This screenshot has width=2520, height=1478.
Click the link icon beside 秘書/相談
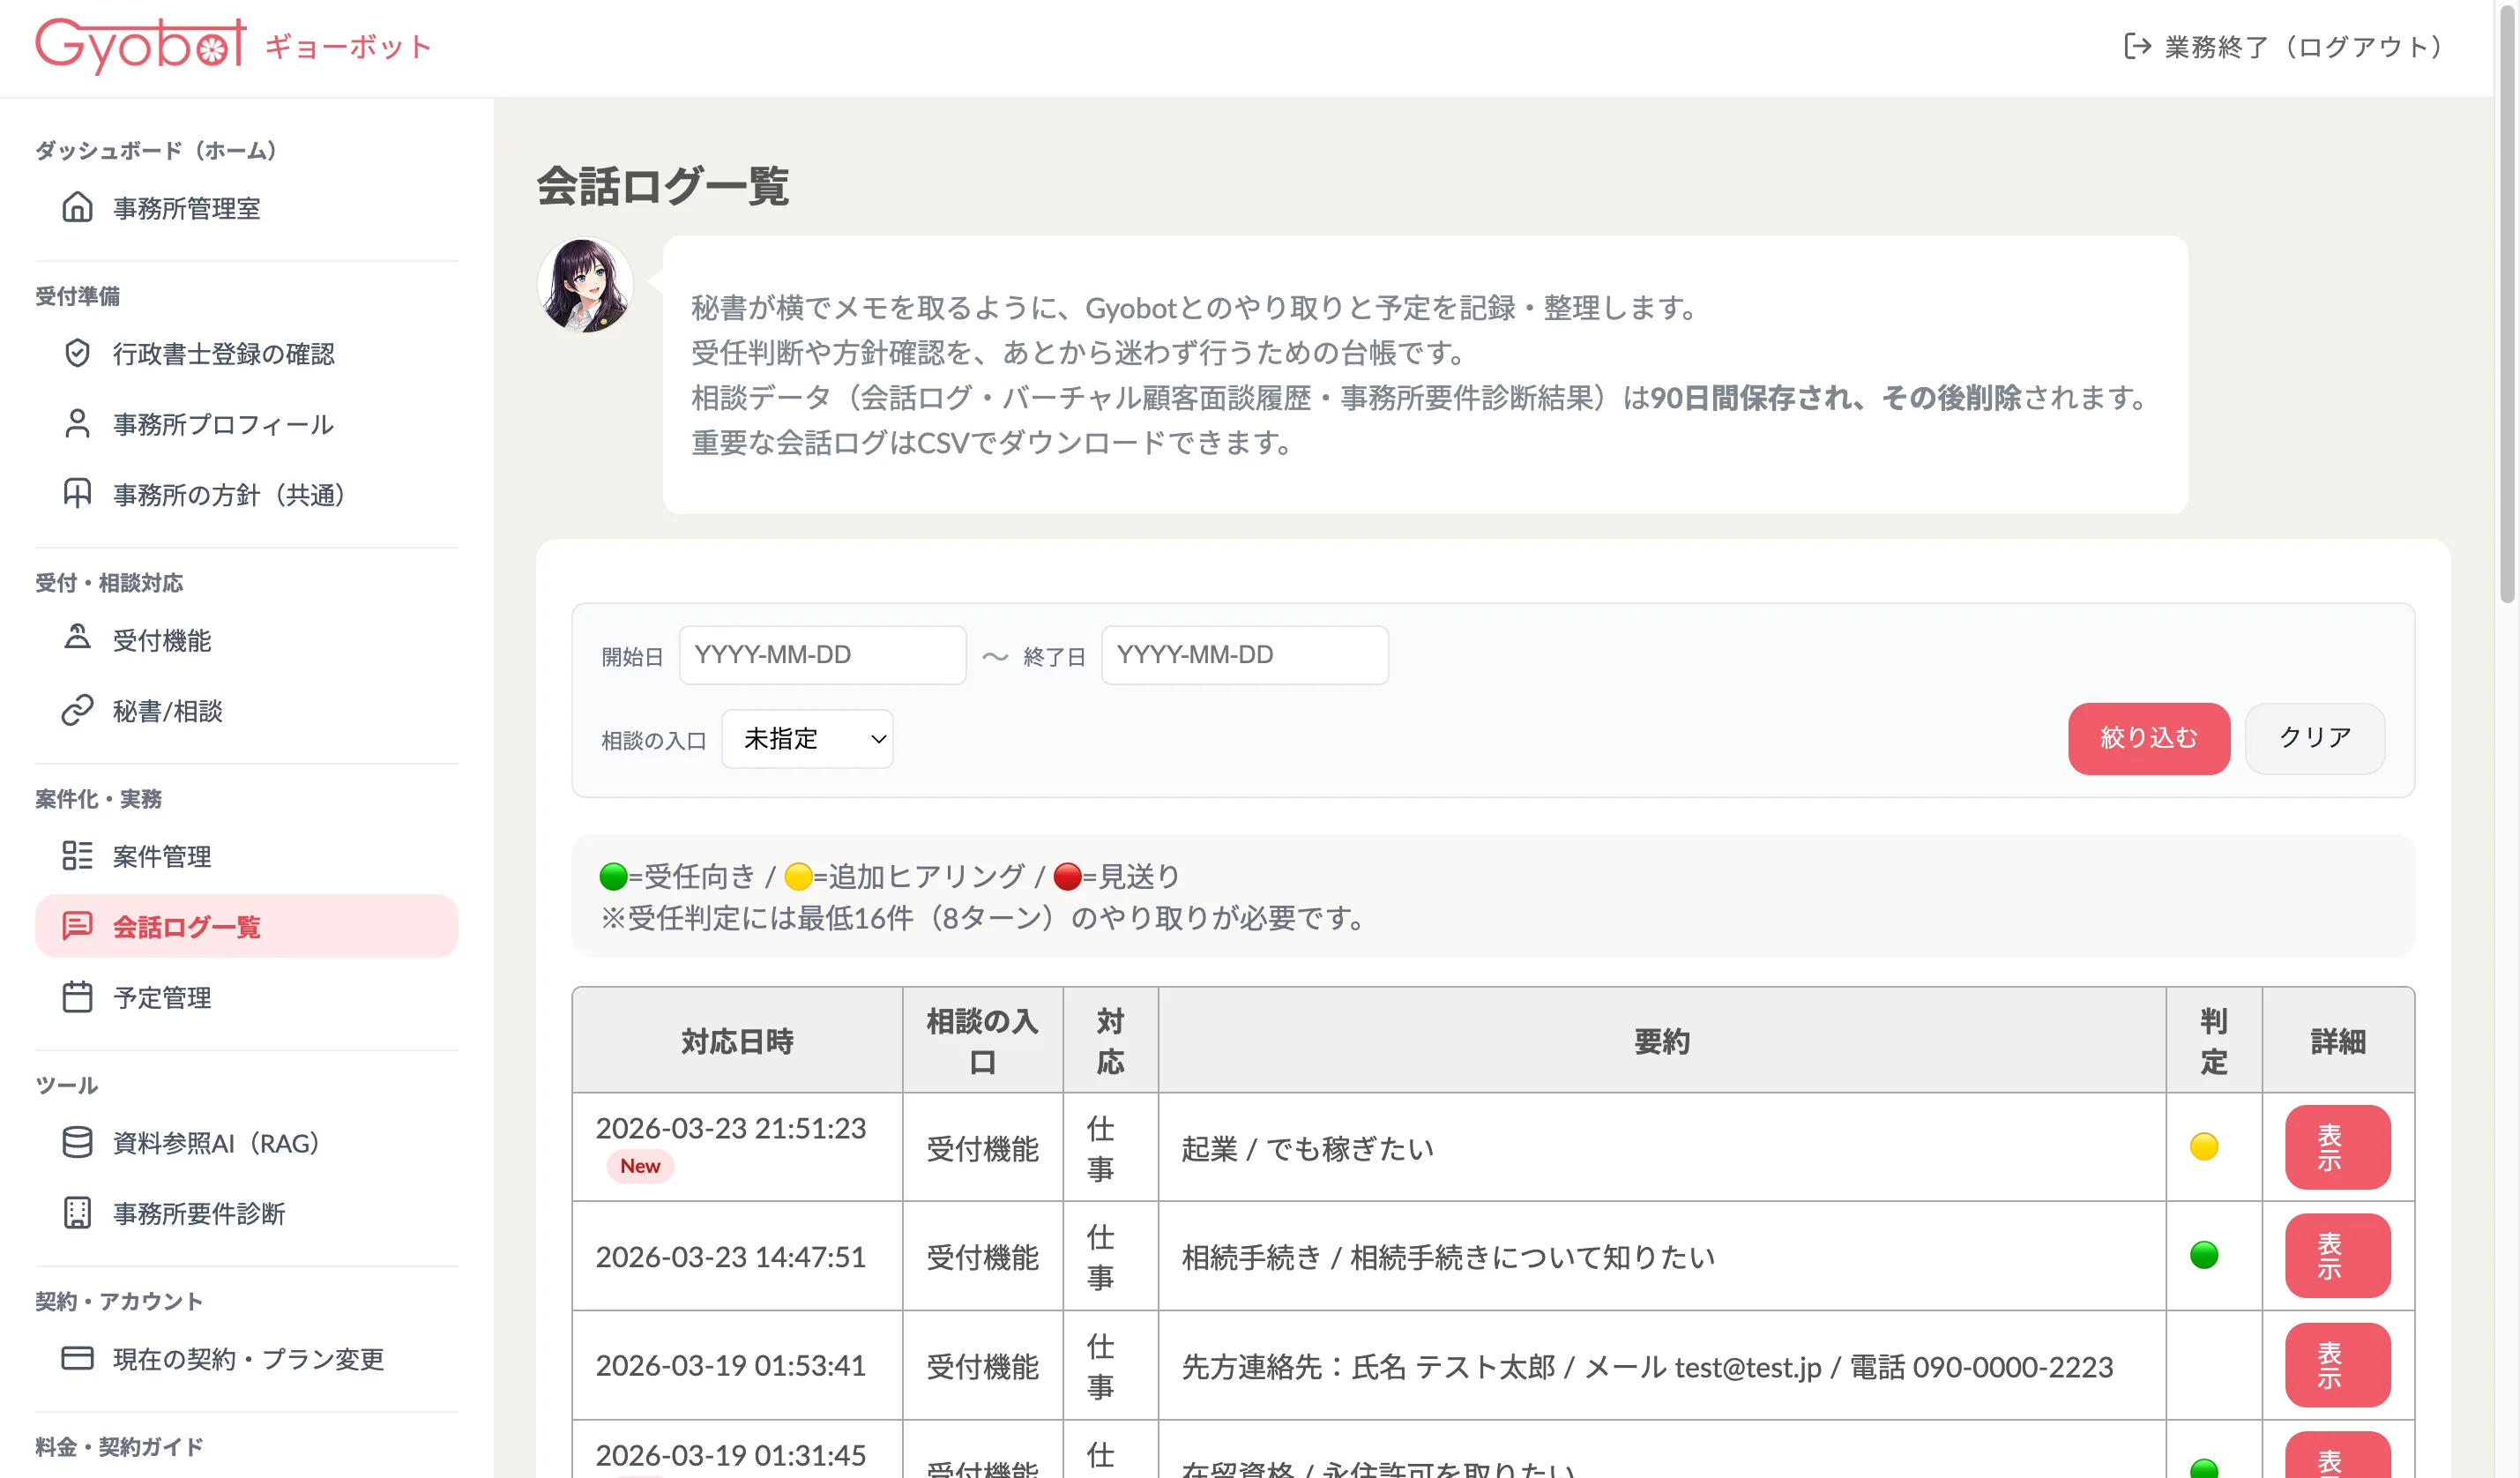[x=77, y=711]
